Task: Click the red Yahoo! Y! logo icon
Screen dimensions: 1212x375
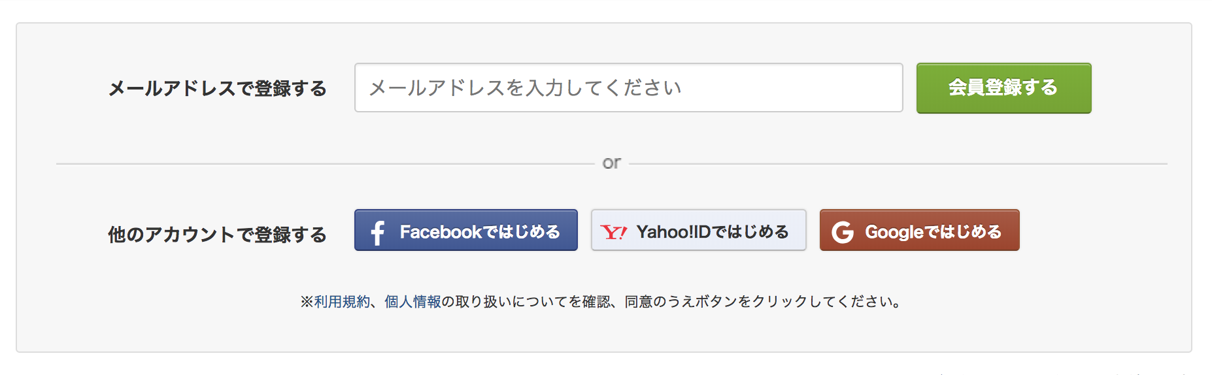Action: [x=614, y=232]
